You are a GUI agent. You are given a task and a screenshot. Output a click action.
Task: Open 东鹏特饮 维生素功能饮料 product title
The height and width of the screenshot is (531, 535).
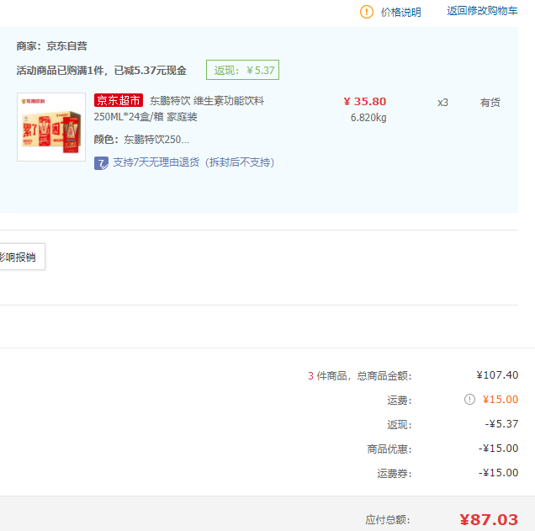[x=207, y=101]
